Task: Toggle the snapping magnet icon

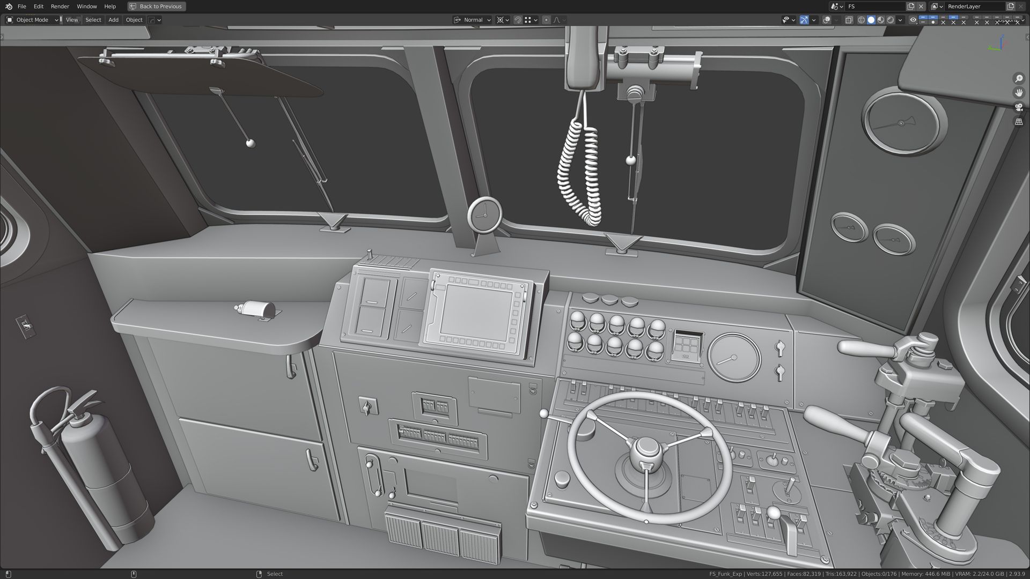Action: click(518, 20)
